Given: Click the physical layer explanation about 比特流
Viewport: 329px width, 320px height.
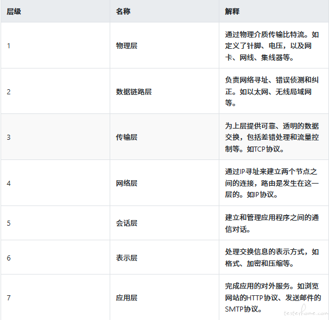Looking at the screenshot, I should pos(272,46).
